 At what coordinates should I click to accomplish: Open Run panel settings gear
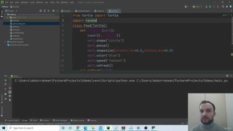click(x=227, y=76)
